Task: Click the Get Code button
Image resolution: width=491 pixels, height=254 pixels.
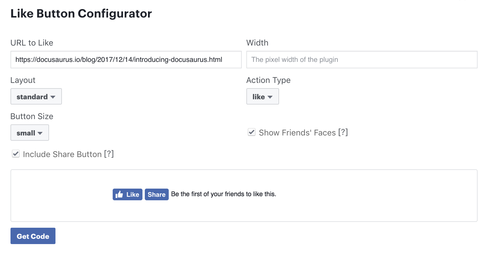Action: (33, 236)
